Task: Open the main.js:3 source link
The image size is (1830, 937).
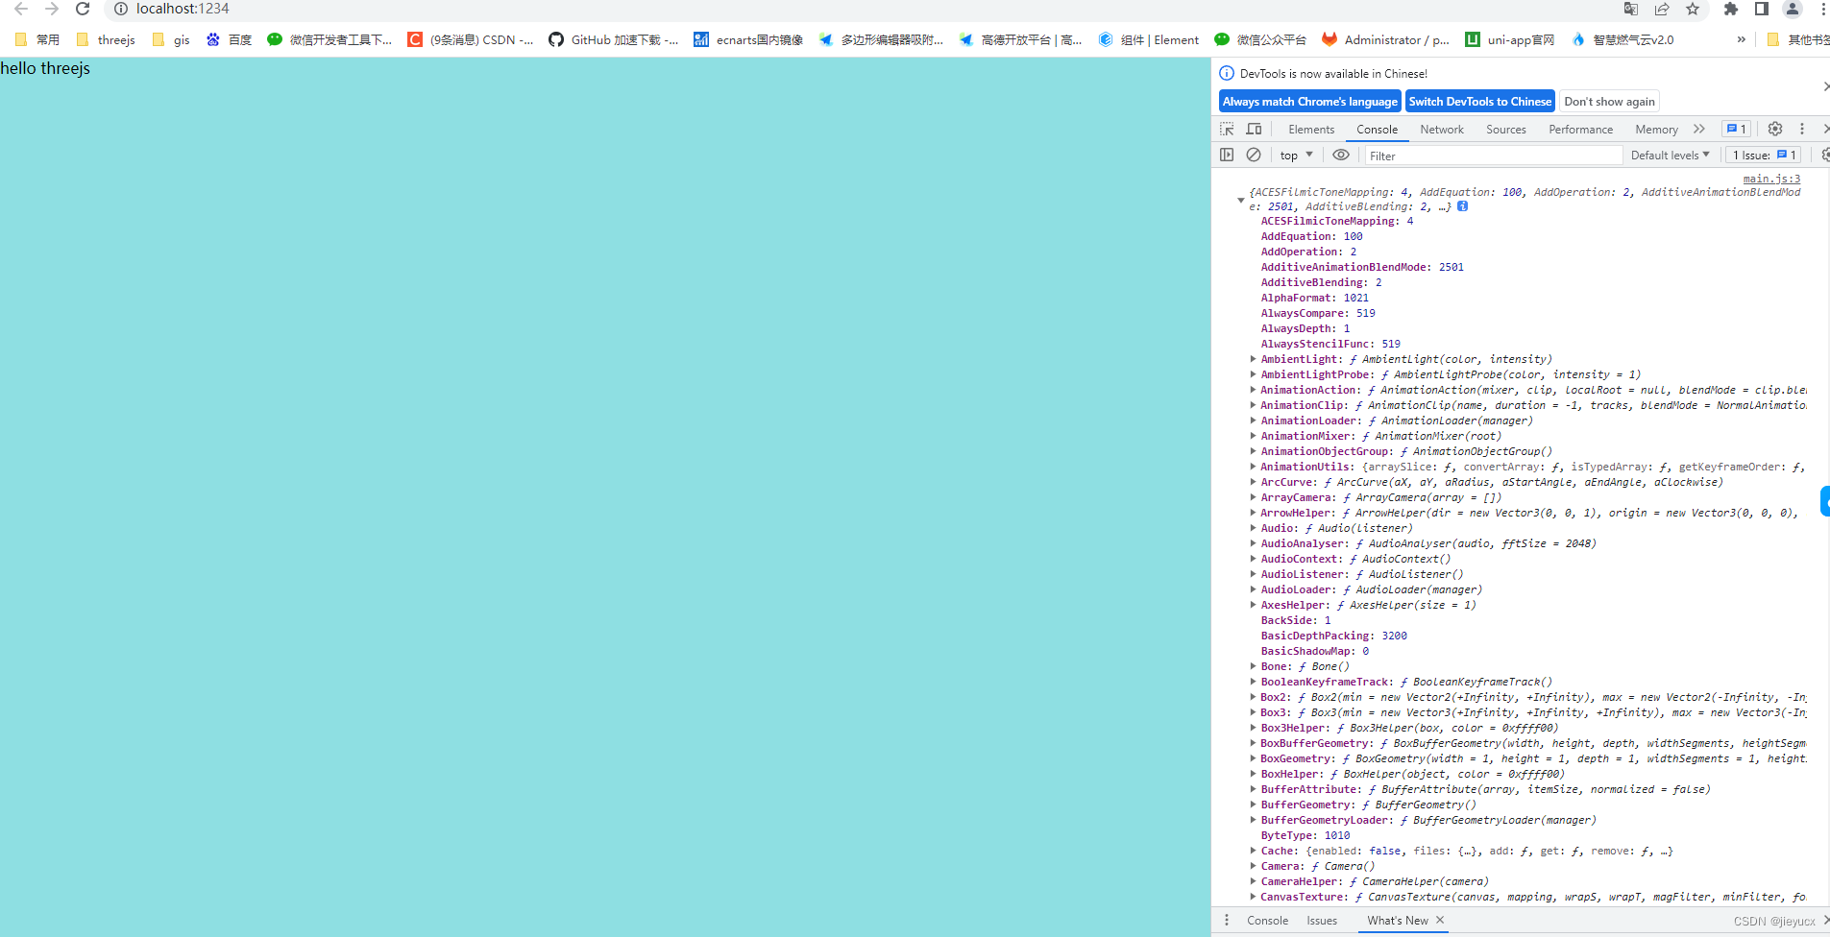Action: 1771,179
